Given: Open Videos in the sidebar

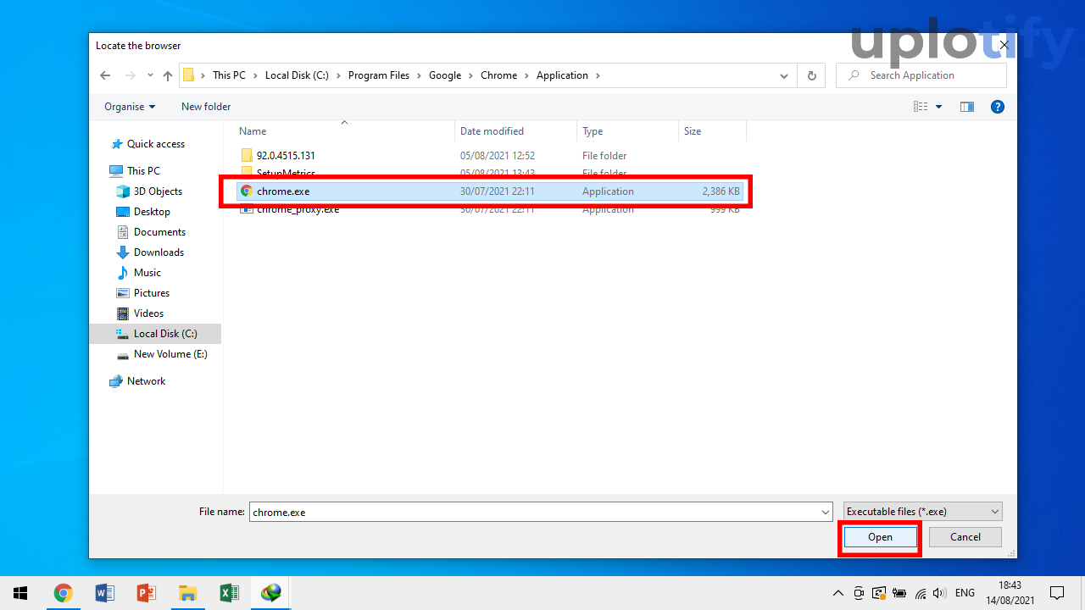Looking at the screenshot, I should pyautogui.click(x=148, y=313).
